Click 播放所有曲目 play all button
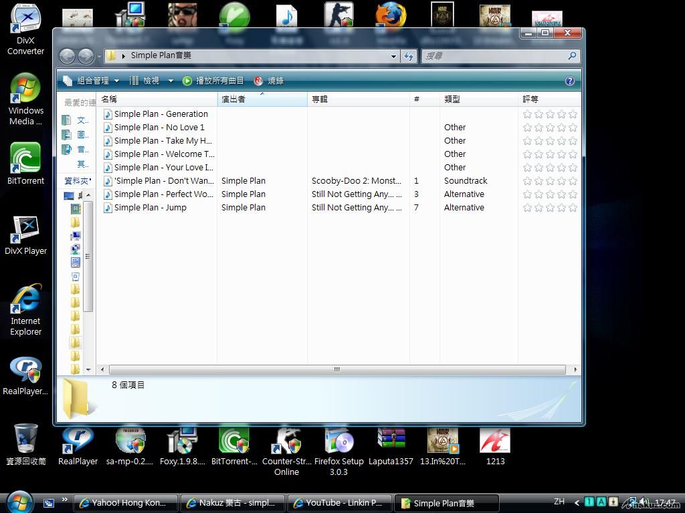Viewport: 685px width, 513px height. [213, 81]
